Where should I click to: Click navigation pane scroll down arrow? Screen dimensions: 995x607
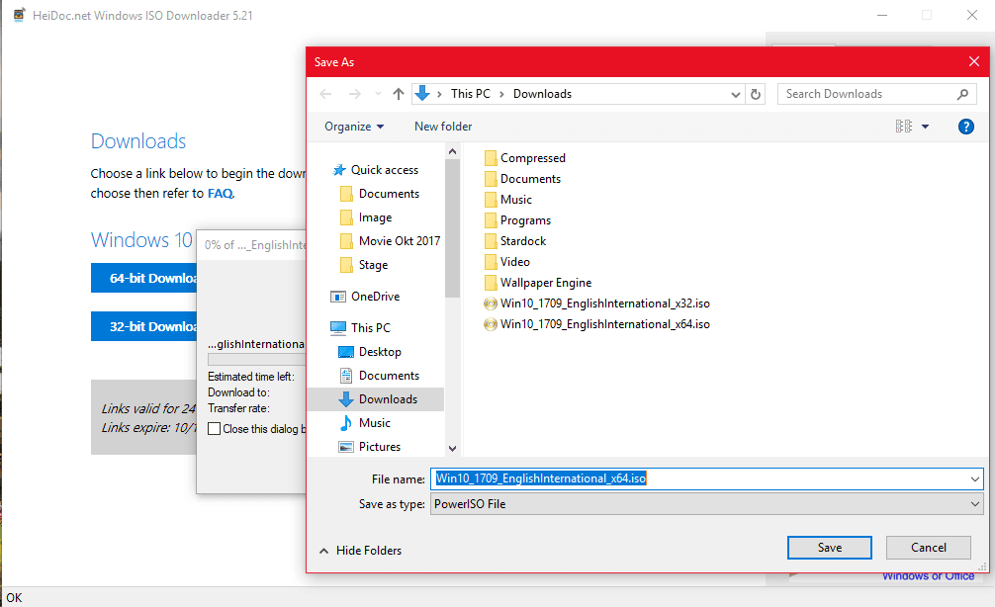(452, 449)
